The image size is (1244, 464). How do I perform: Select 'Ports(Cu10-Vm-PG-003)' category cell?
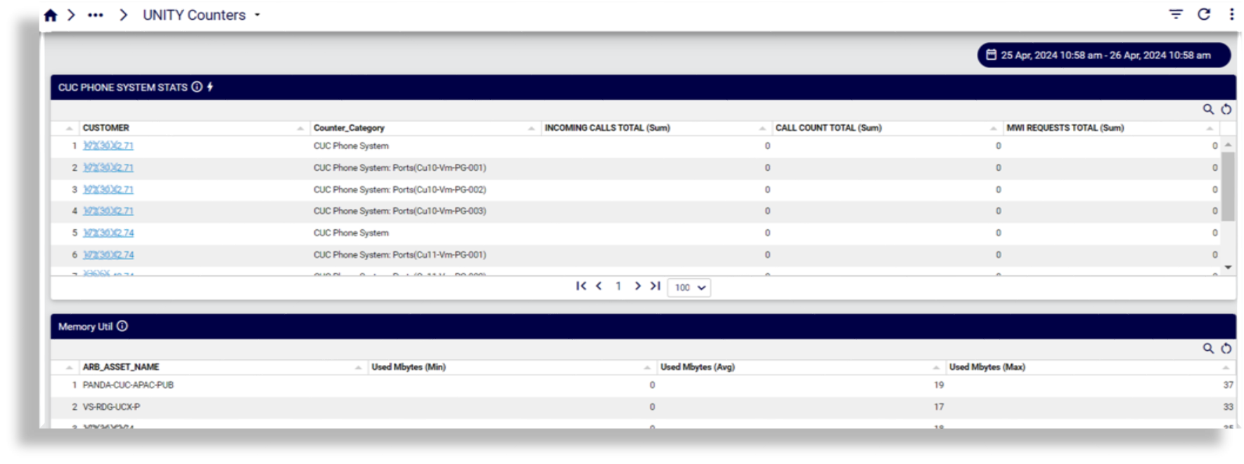(x=399, y=211)
